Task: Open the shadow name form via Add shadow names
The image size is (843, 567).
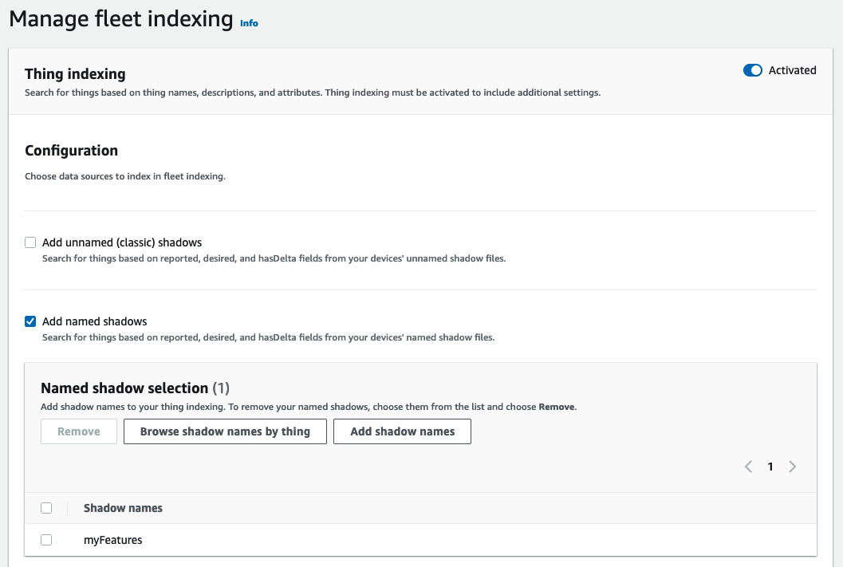Action: point(402,431)
